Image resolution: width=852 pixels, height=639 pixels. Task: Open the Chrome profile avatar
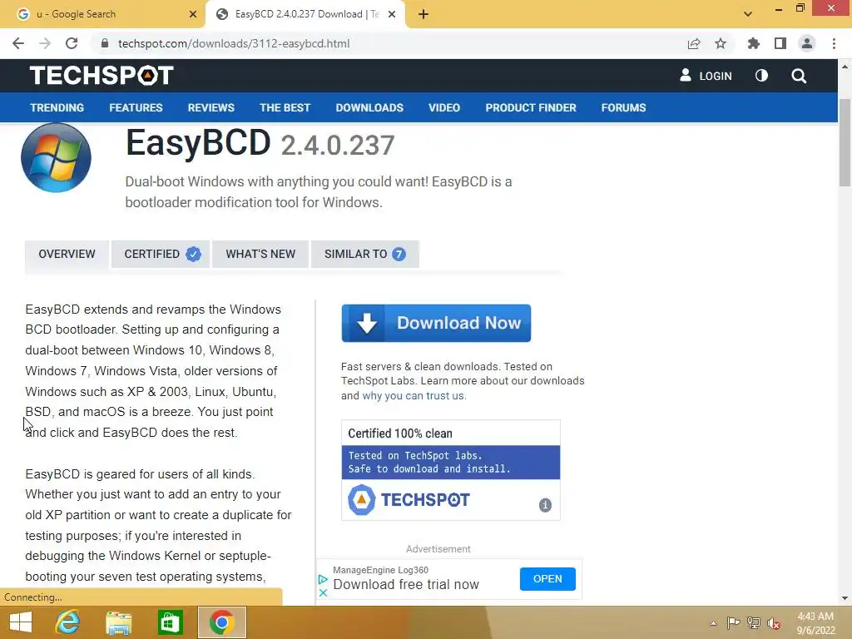tap(807, 43)
